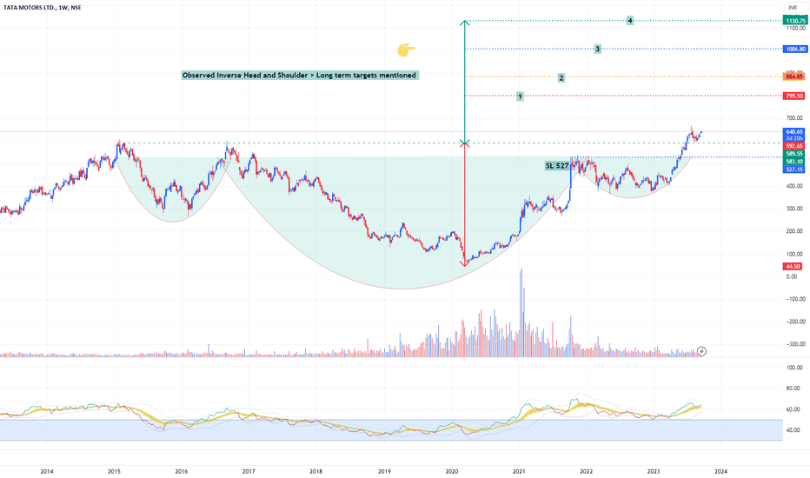Click the 1130.75 green price tag
Screen dimensions: 810x478
tap(794, 21)
